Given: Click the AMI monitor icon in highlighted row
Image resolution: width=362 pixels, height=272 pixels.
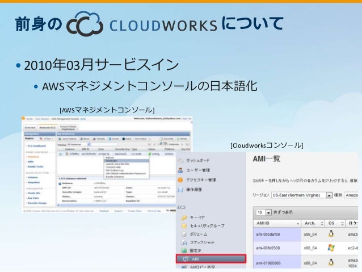Looking at the screenshot, I should [x=186, y=259].
